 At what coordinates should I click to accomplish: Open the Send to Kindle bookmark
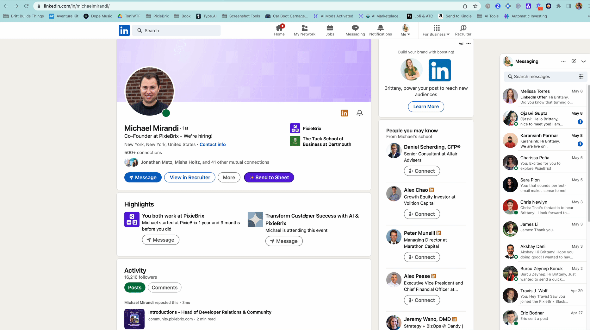[455, 16]
